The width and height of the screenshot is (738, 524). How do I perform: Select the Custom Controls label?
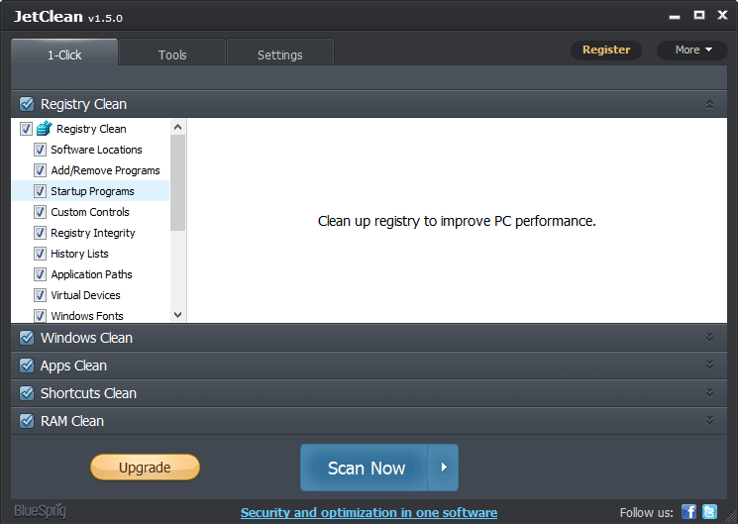90,212
